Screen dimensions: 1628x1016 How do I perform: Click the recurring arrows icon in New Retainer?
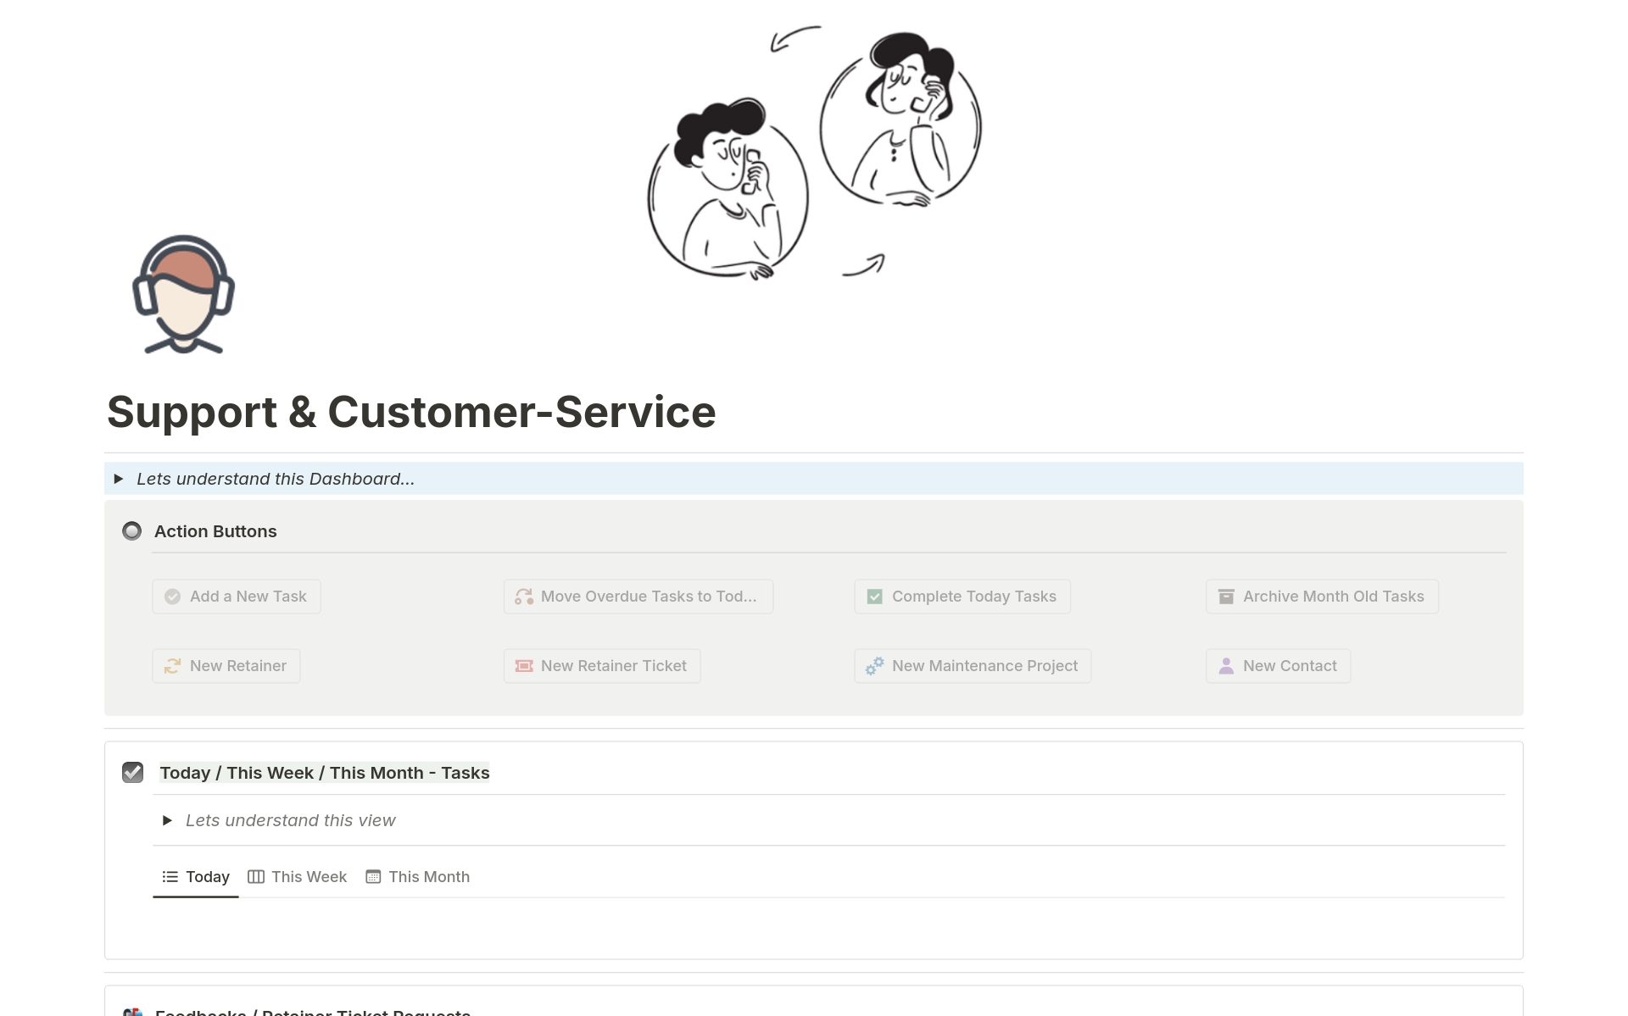pos(172,666)
